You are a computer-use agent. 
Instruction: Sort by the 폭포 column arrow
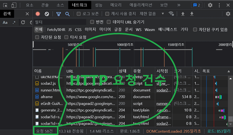(229, 71)
